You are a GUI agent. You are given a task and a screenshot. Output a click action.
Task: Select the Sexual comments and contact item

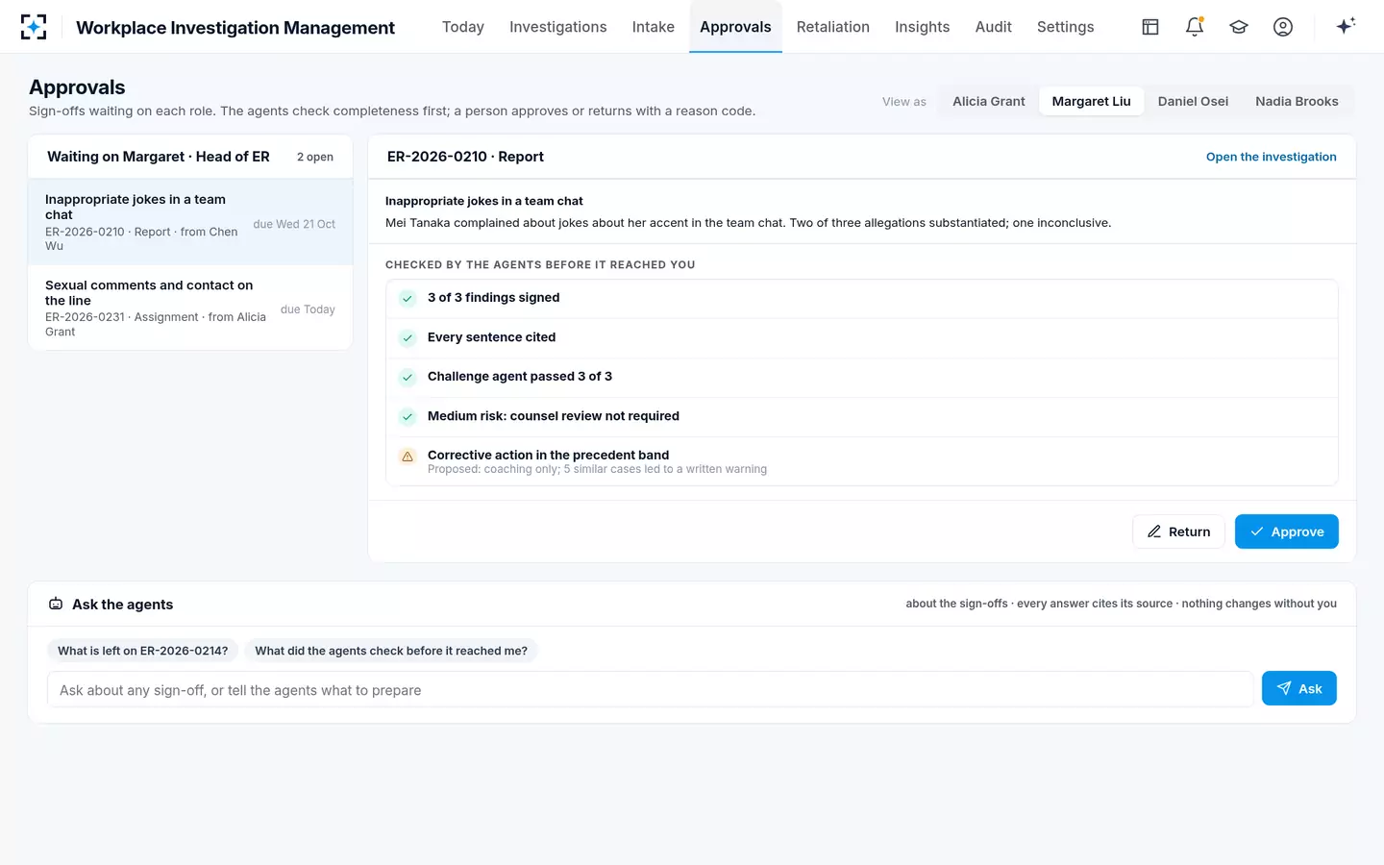pos(190,308)
